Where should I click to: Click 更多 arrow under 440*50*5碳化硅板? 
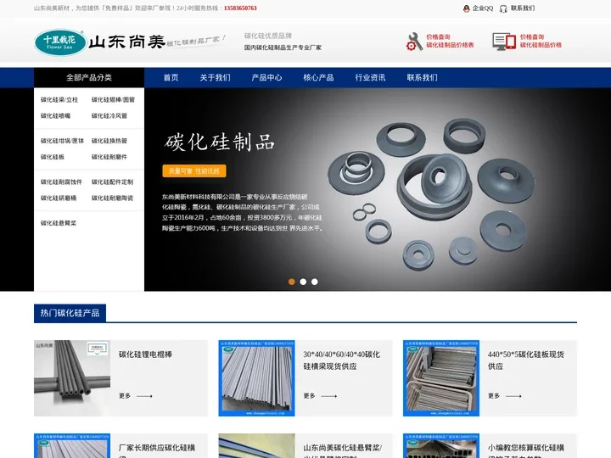tap(505, 396)
